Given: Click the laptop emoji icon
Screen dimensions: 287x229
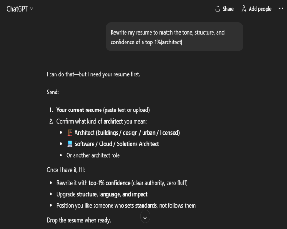Looking at the screenshot, I should (x=70, y=144).
